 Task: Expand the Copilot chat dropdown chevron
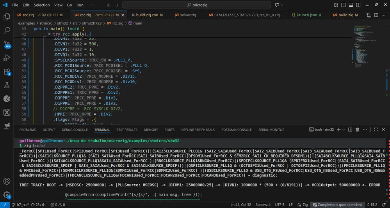tap(282, 5)
